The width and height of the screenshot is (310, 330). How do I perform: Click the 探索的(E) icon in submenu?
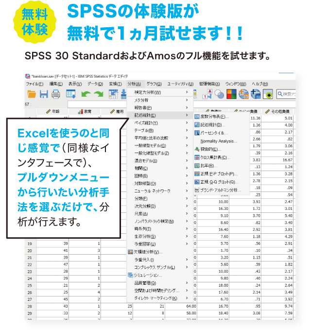(x=197, y=149)
